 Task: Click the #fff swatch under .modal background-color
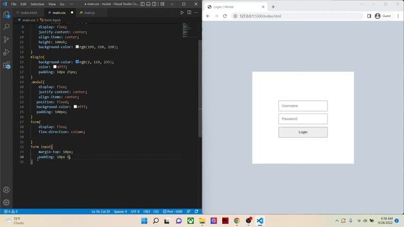click(x=75, y=107)
